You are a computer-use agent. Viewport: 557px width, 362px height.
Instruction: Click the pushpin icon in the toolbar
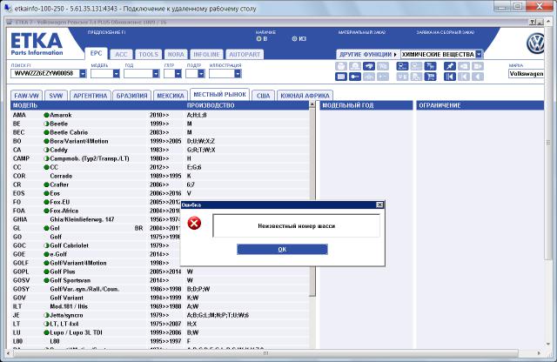(x=450, y=66)
